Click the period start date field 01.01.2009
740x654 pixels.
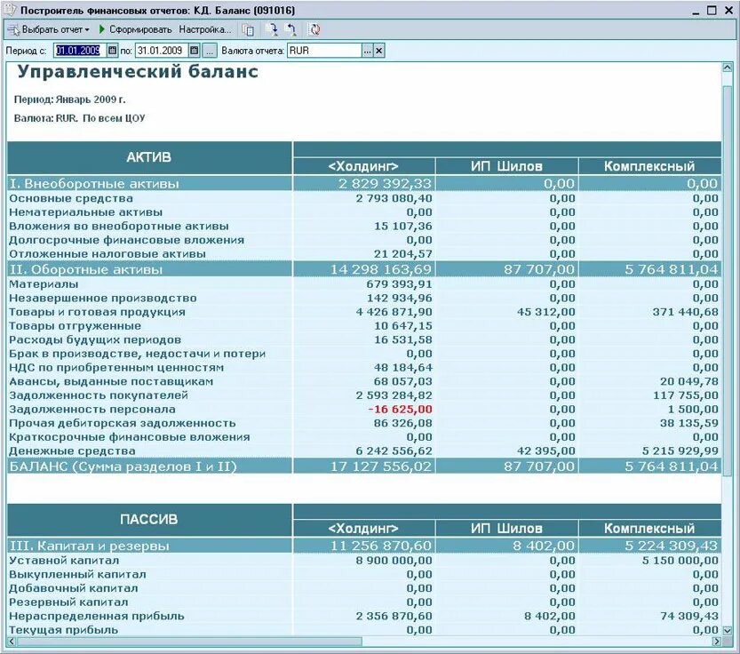pyautogui.click(x=80, y=51)
